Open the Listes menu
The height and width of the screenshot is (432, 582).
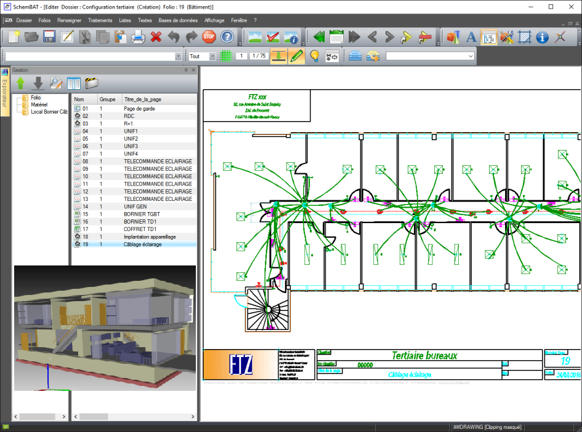coord(125,20)
